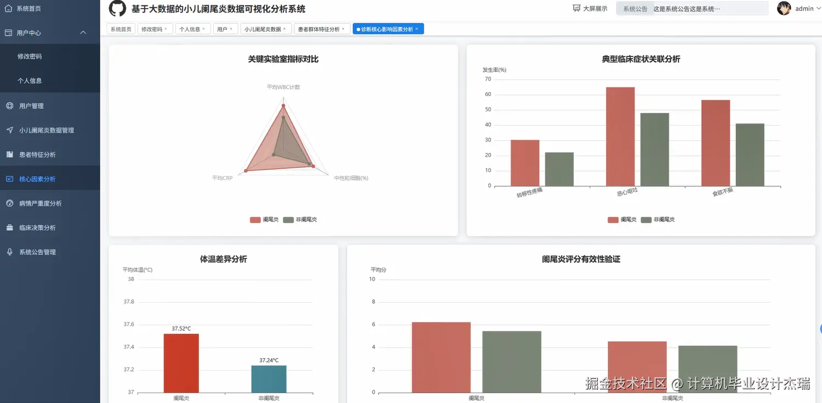Click the gauge icon for 病情严重度分析

(x=9, y=203)
